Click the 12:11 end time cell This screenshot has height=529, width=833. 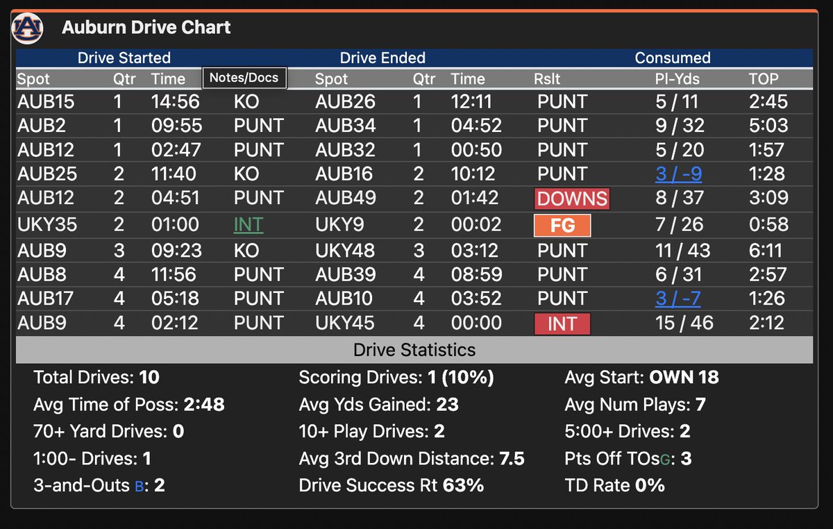471,102
